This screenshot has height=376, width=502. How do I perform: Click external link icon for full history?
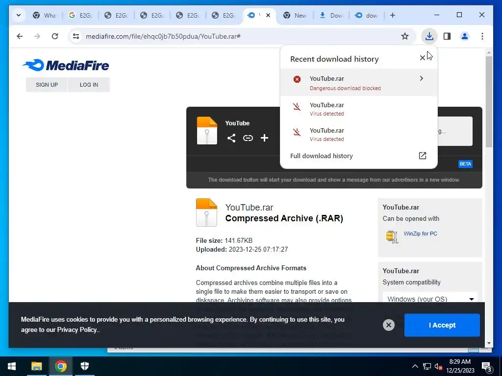[422, 156]
